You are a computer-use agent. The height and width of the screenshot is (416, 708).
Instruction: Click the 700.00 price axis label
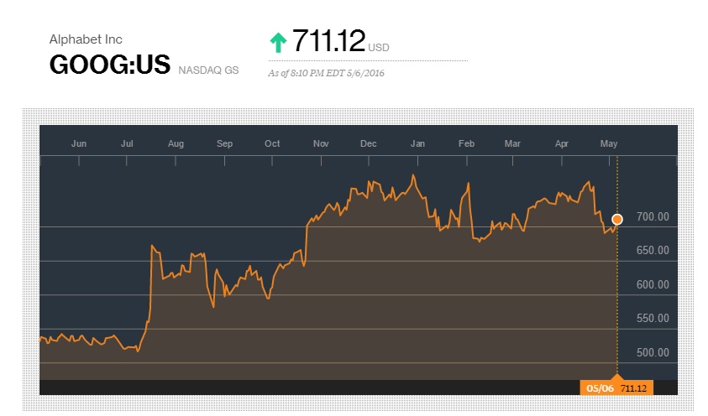[653, 216]
